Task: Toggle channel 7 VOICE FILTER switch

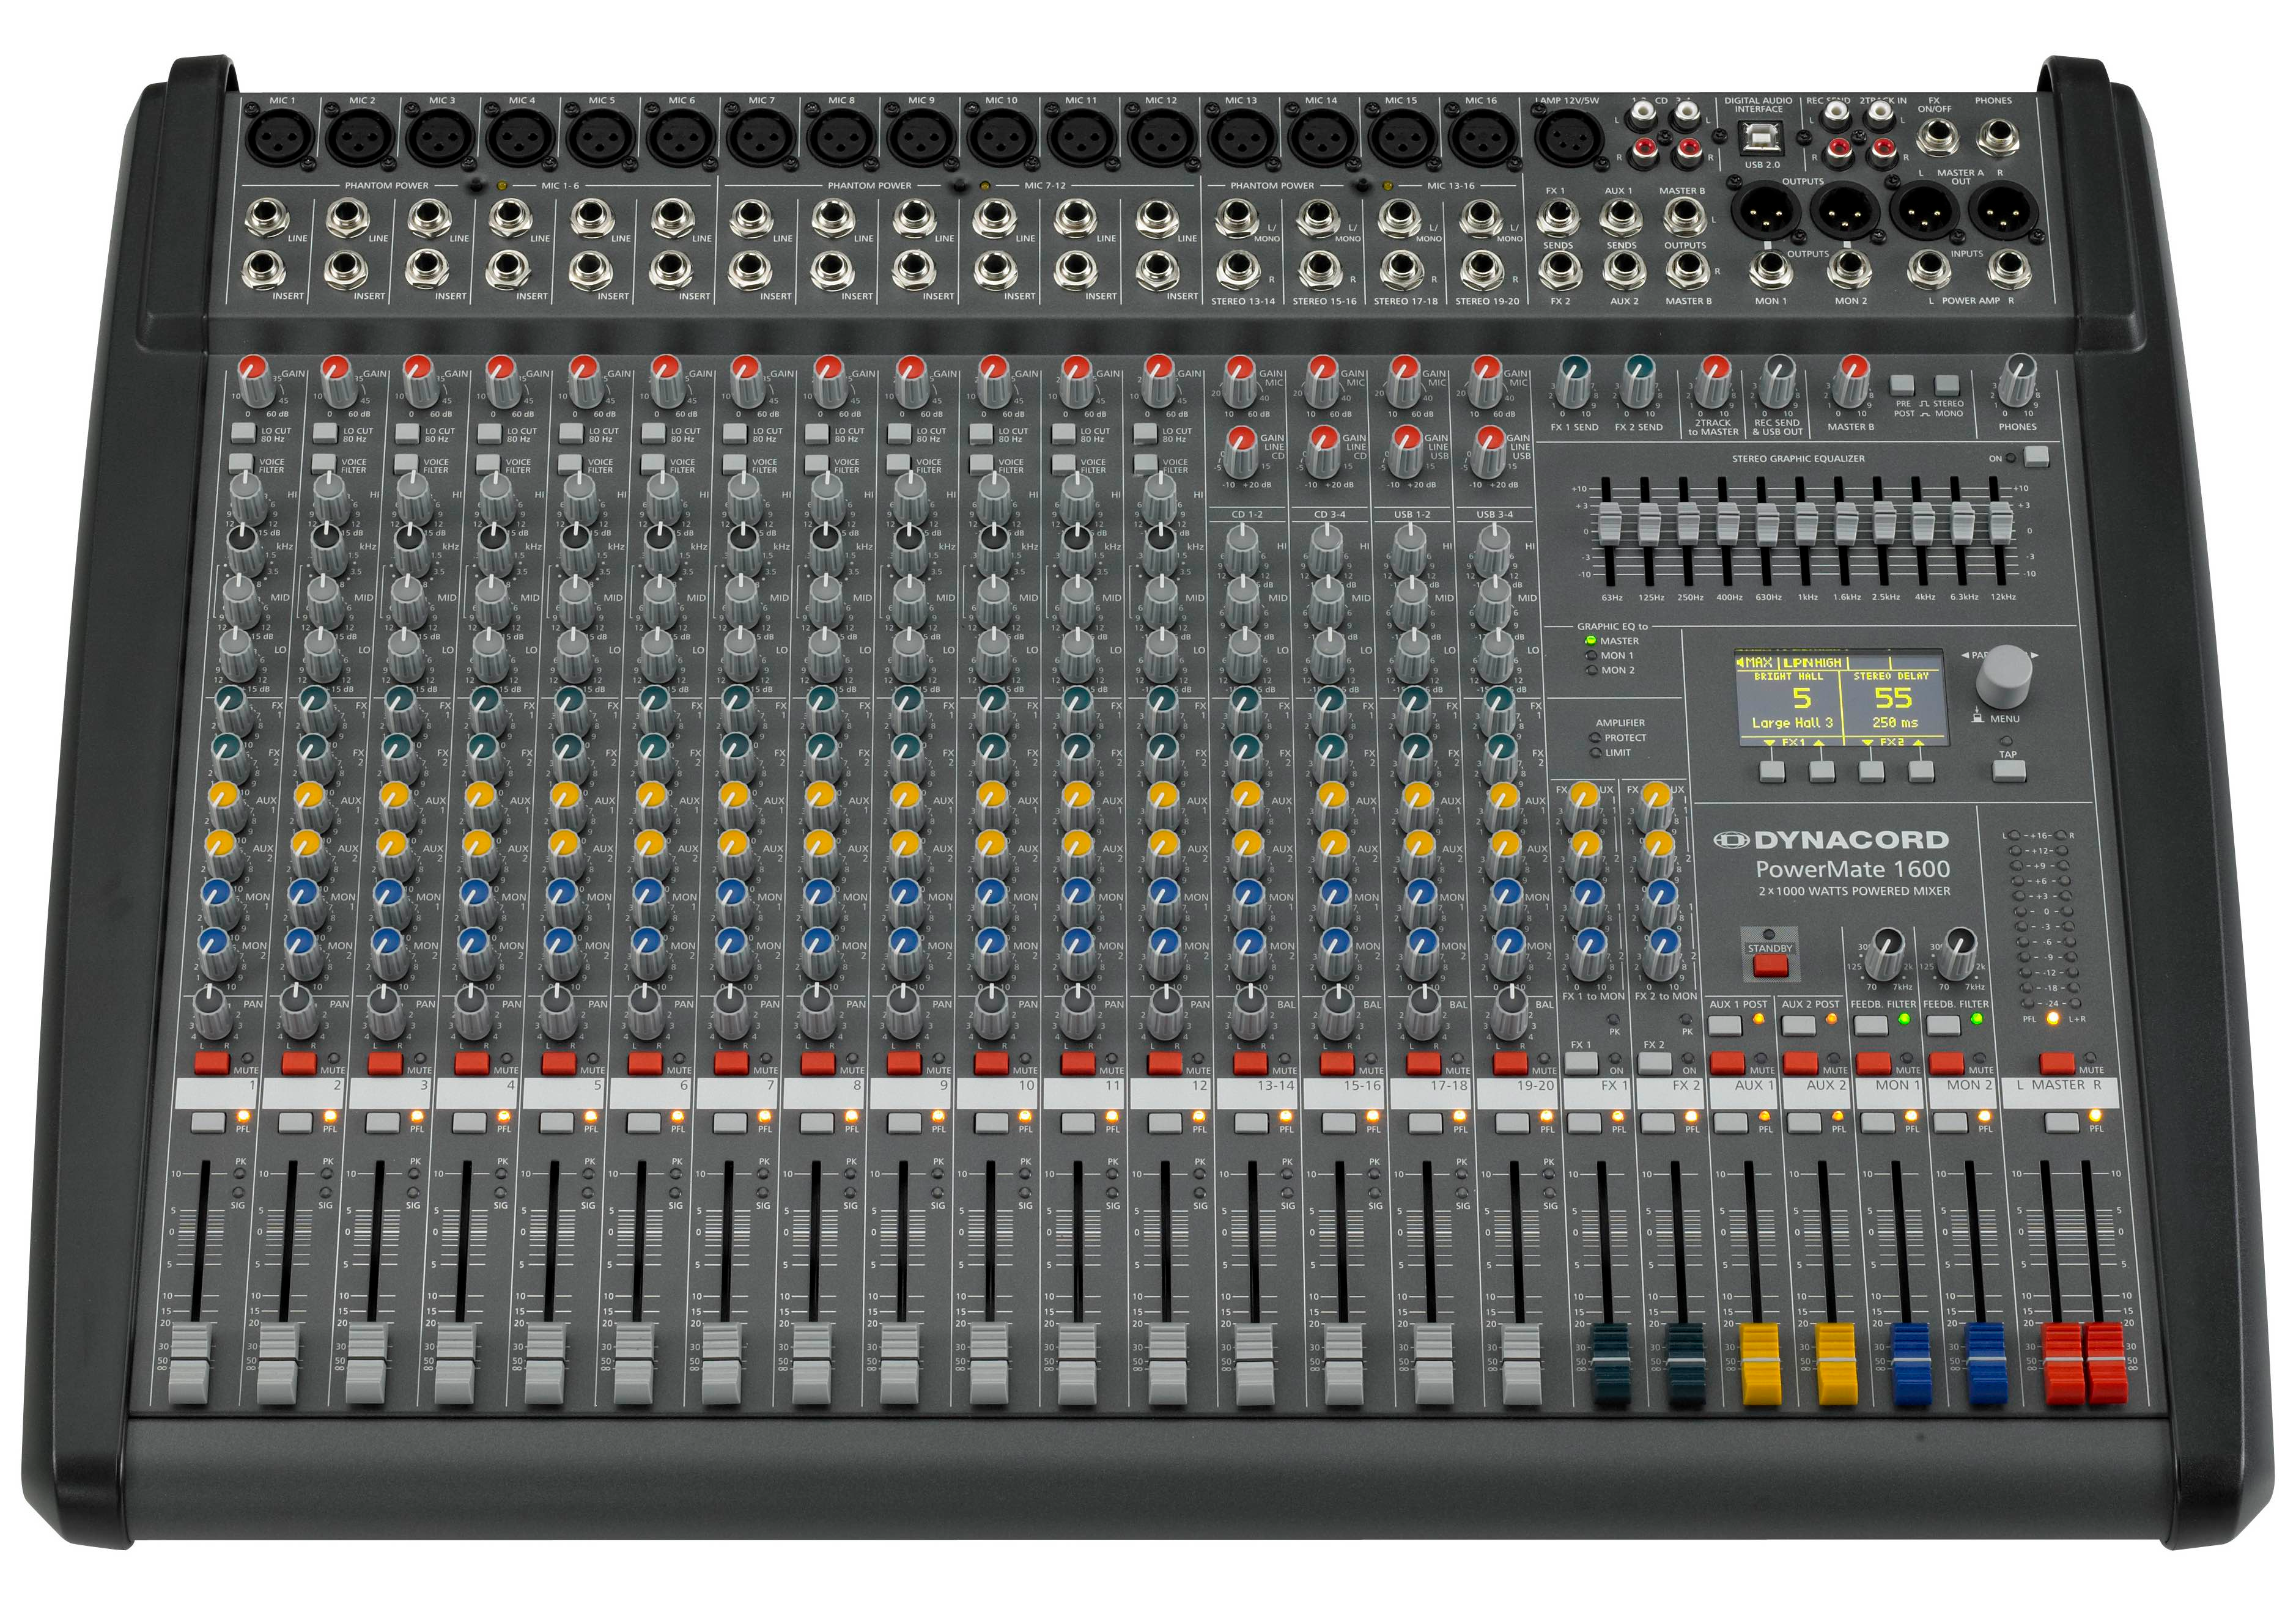Action: (734, 463)
